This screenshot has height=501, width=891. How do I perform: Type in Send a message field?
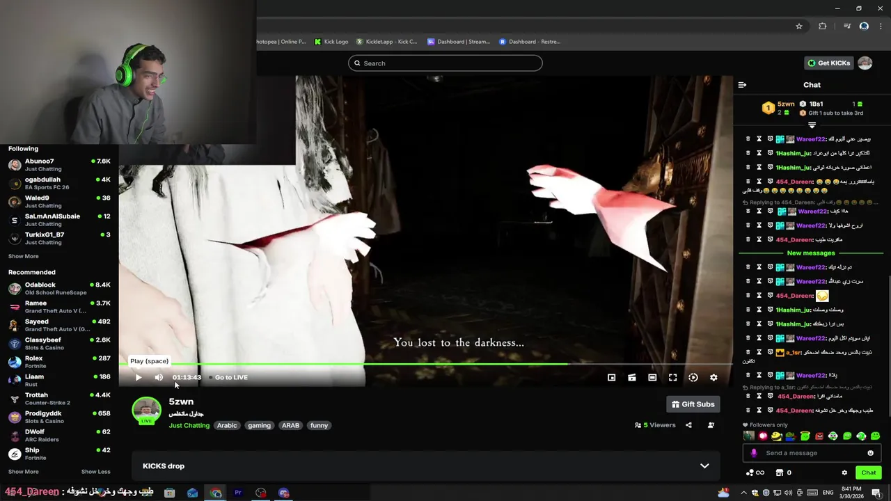tap(811, 453)
